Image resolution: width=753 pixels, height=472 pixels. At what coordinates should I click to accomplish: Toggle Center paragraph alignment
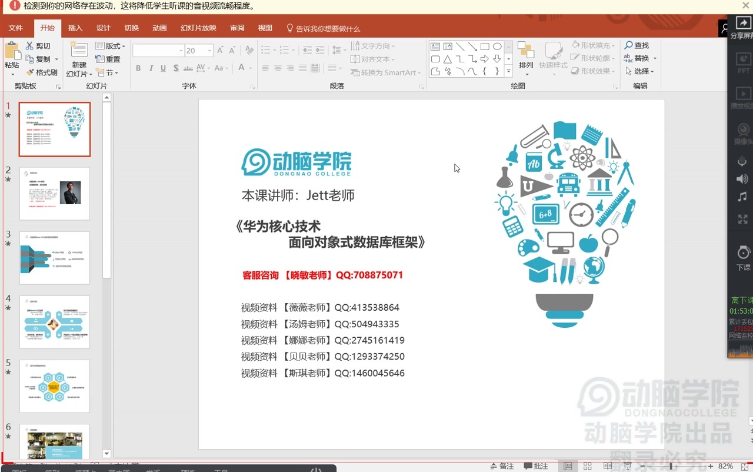(278, 68)
